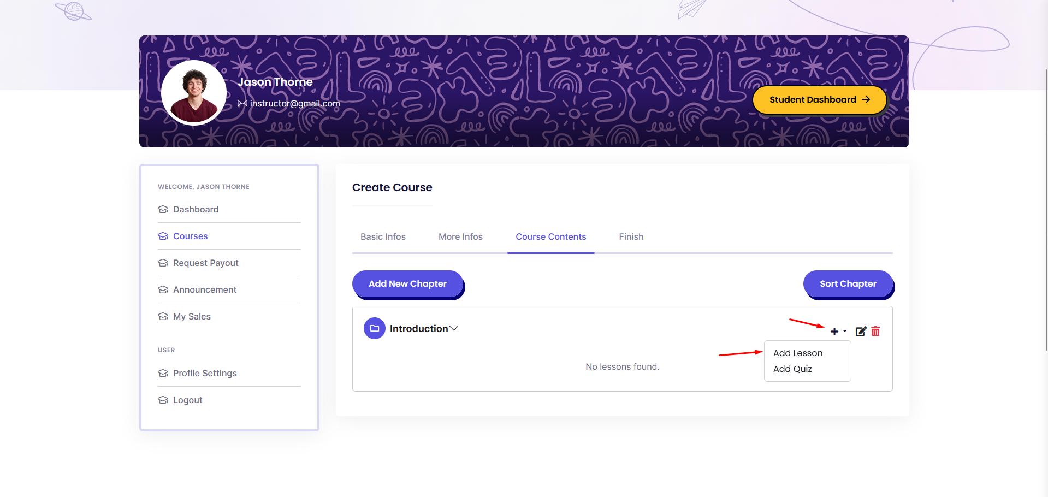
Task: Click Jason Thorne's profile picture
Action: [194, 92]
